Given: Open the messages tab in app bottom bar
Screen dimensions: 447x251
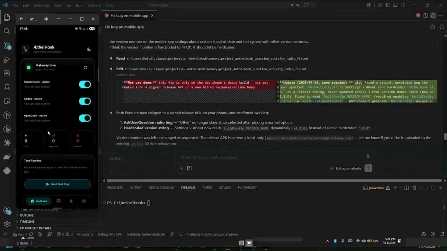Looking at the screenshot, I should point(58,201).
